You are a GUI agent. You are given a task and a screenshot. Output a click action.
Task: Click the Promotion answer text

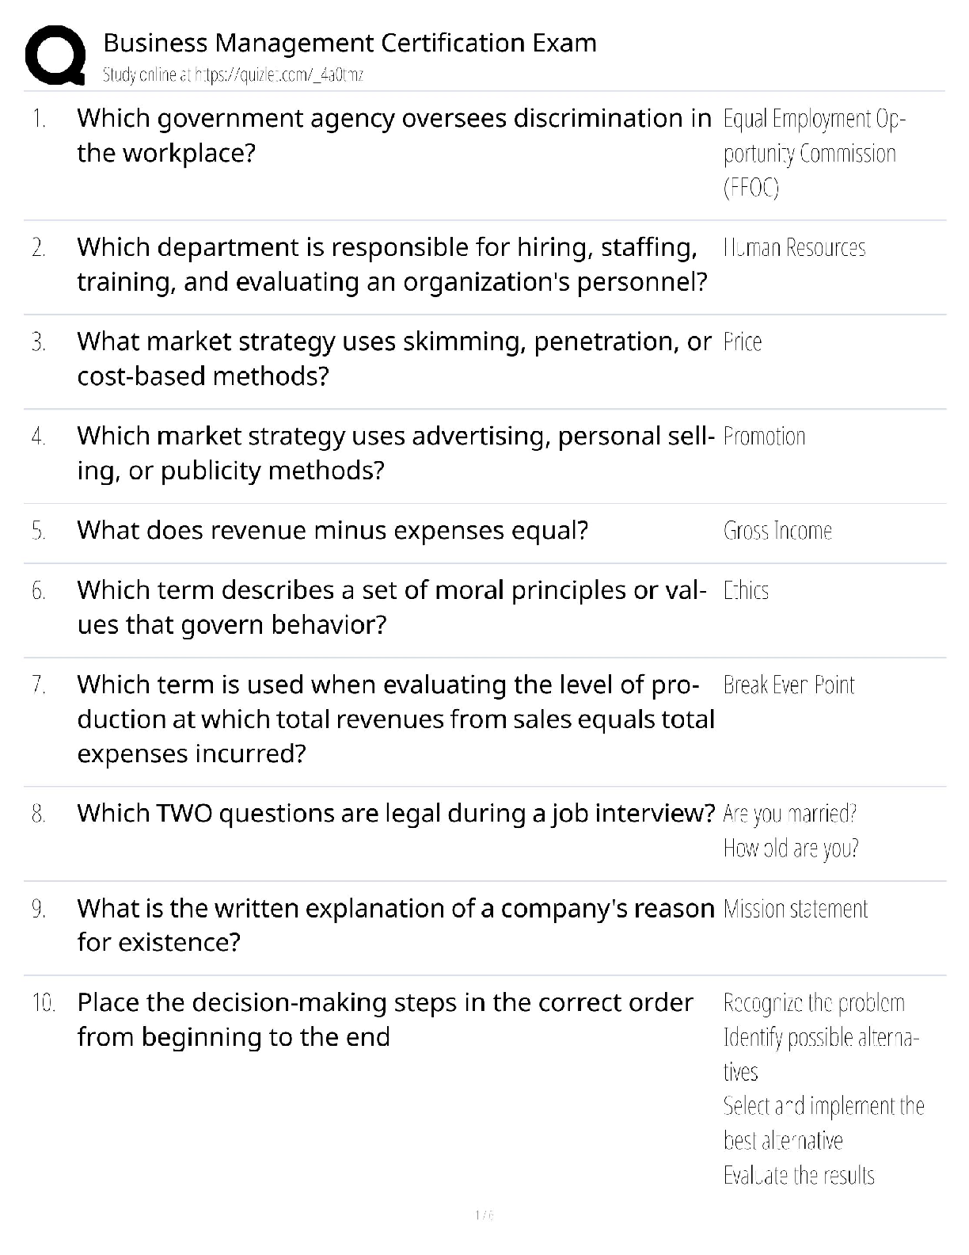(x=764, y=437)
